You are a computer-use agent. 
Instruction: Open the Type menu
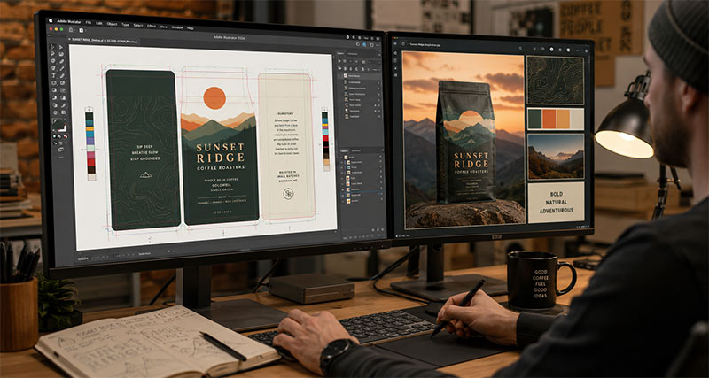[x=125, y=25]
